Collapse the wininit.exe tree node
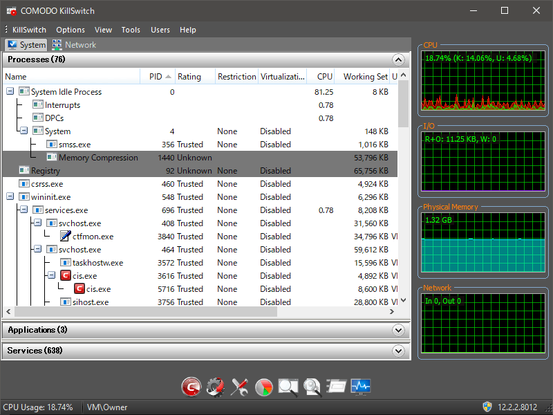 pyautogui.click(x=10, y=197)
